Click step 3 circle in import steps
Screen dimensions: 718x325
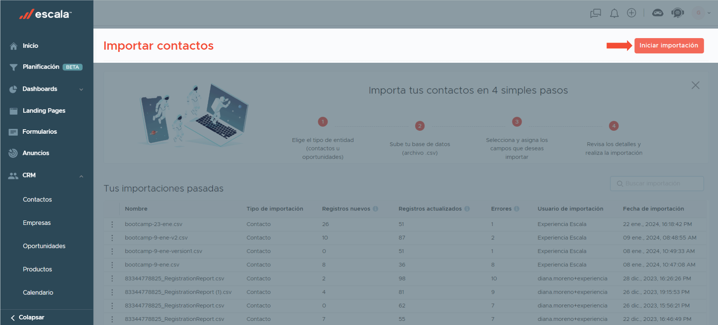click(x=517, y=122)
